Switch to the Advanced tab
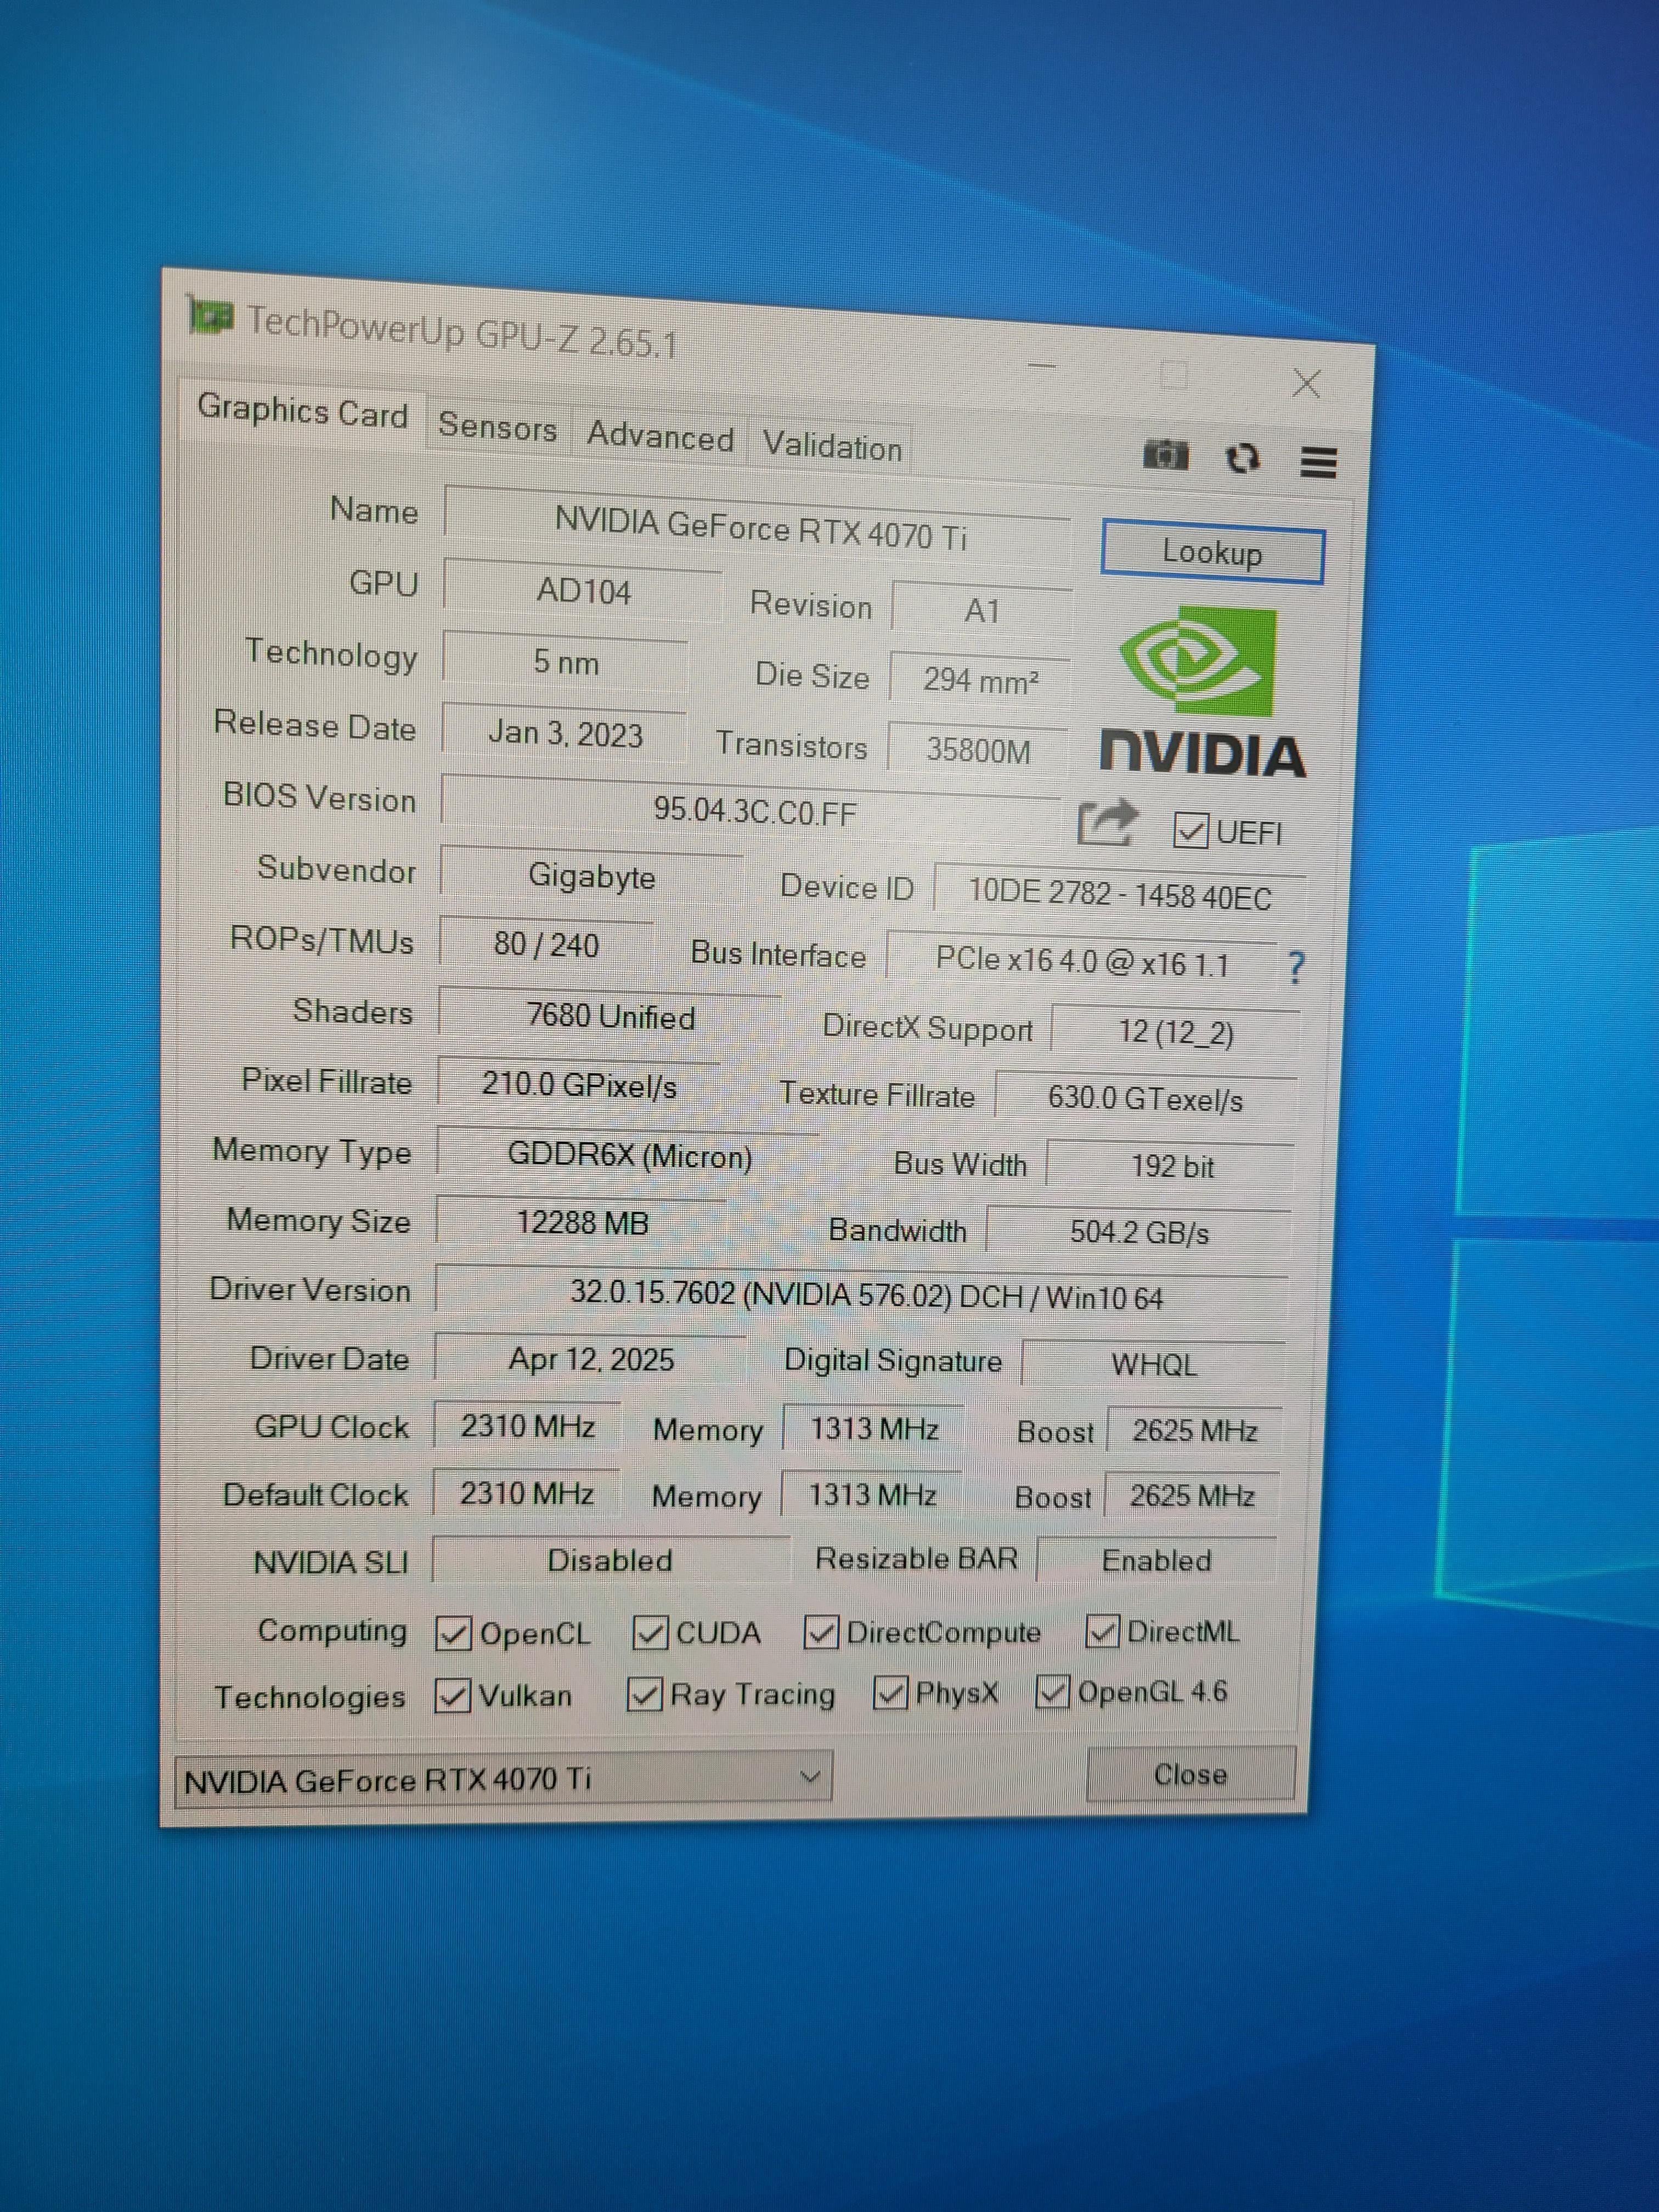The image size is (1659, 2212). pyautogui.click(x=660, y=436)
